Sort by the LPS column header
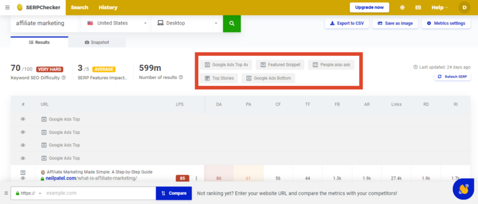This screenshot has height=204, width=478. (180, 104)
